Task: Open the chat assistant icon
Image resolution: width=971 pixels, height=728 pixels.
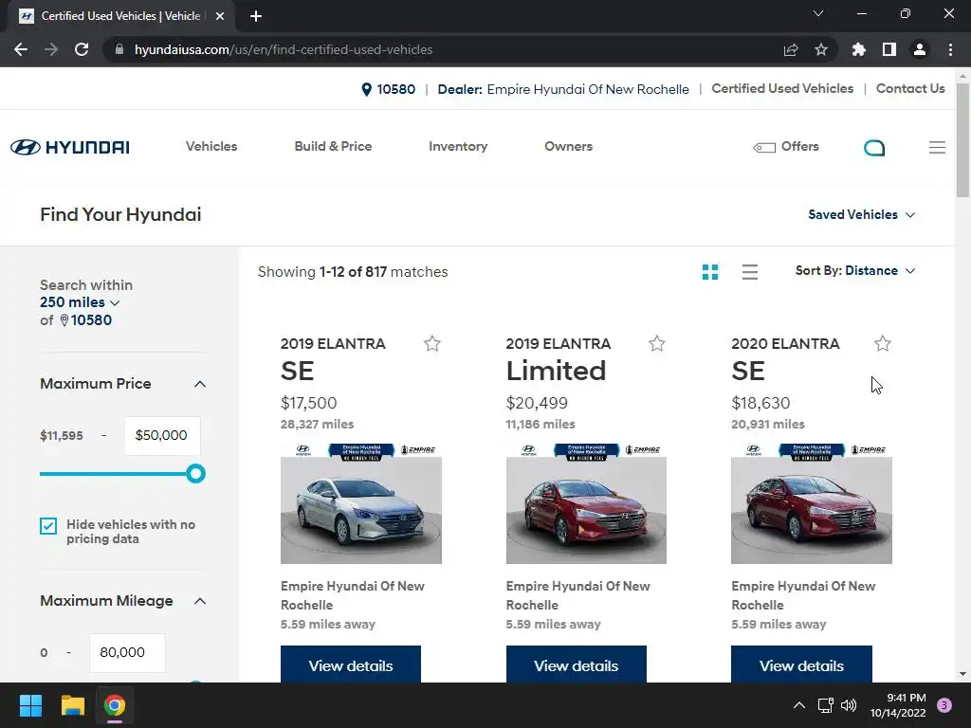Action: [x=874, y=147]
